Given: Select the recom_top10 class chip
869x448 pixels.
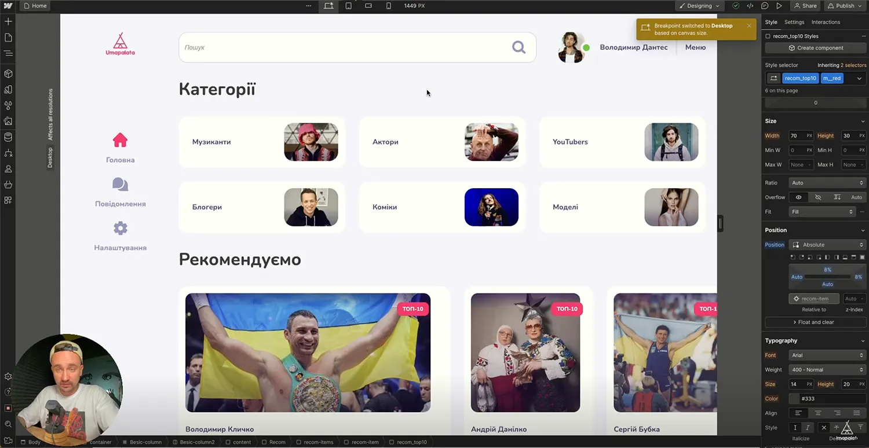Looking at the screenshot, I should point(800,78).
